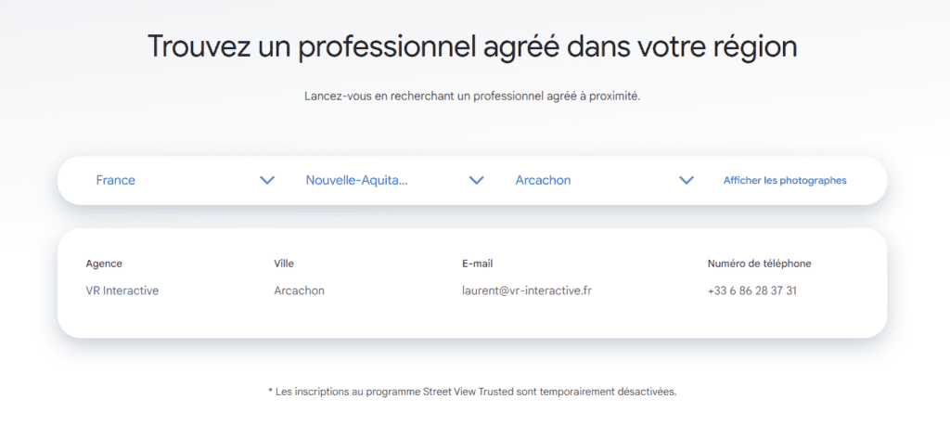
Task: Click empty space inside the results card
Action: pyautogui.click(x=472, y=318)
